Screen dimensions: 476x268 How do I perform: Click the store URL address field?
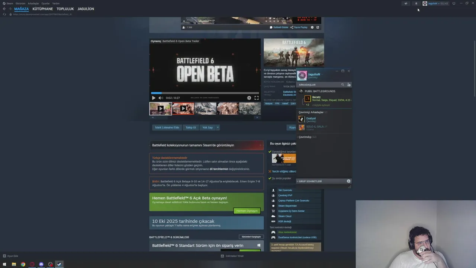[x=42, y=14]
